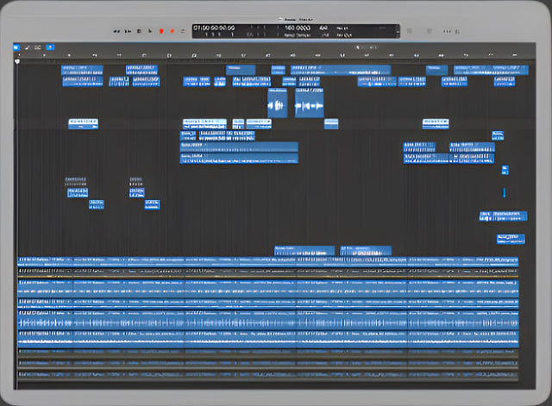Click the highlighted blue button at far-left toolbar
This screenshot has width=552, height=406.
[x=16, y=47]
